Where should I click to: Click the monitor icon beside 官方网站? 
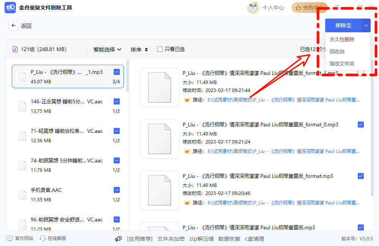(10, 238)
